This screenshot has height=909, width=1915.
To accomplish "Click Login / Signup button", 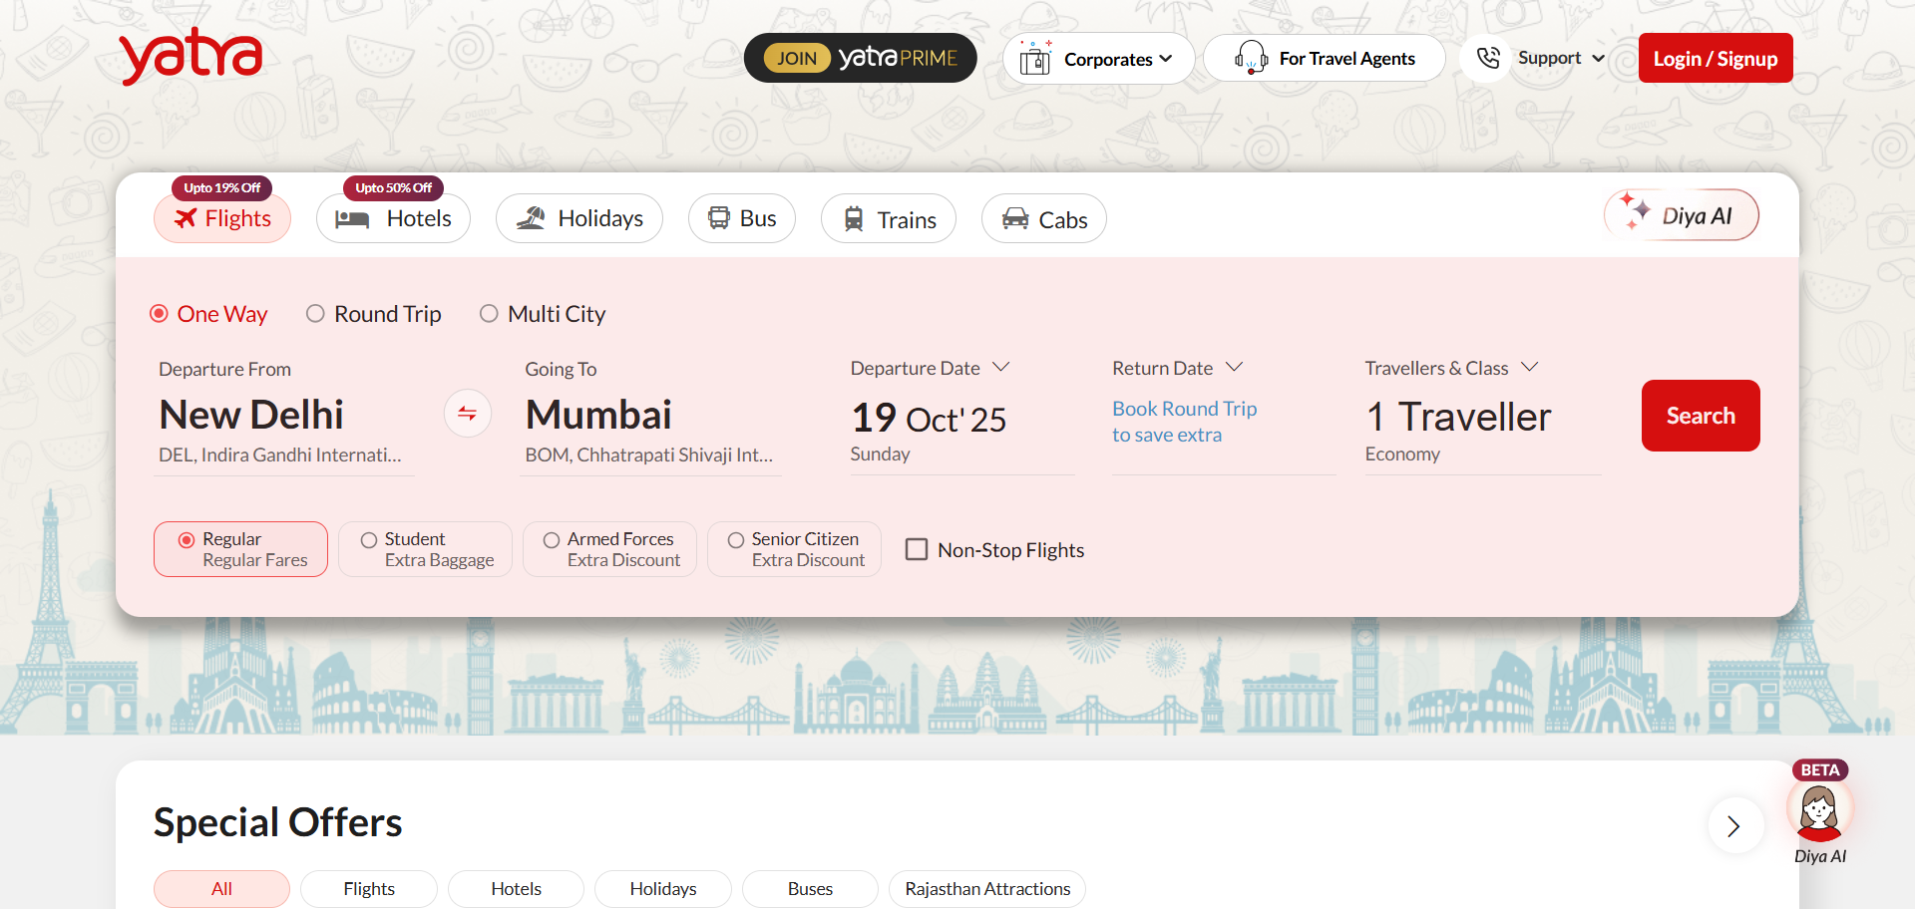I will coord(1715,59).
